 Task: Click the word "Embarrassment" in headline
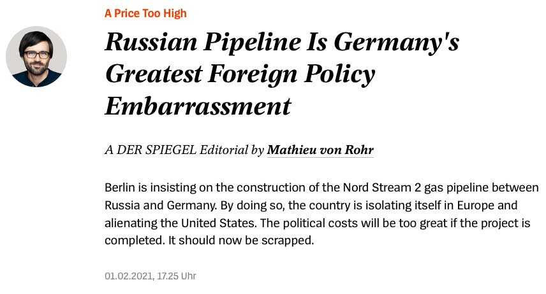point(198,106)
